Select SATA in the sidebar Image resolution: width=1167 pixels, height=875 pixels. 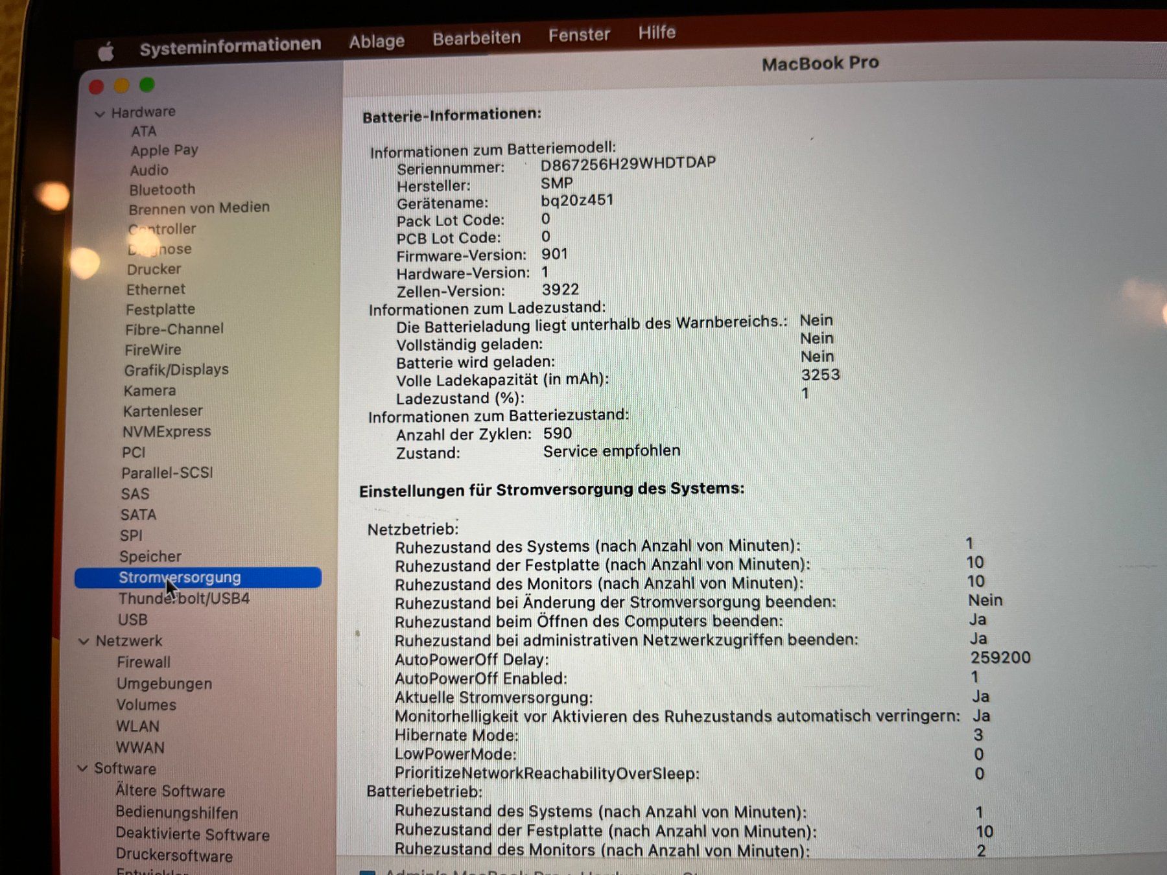pyautogui.click(x=138, y=514)
